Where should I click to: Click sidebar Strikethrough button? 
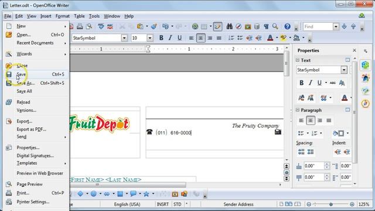coord(333,83)
